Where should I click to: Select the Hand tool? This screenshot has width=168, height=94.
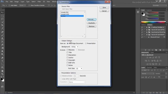tap(2, 71)
